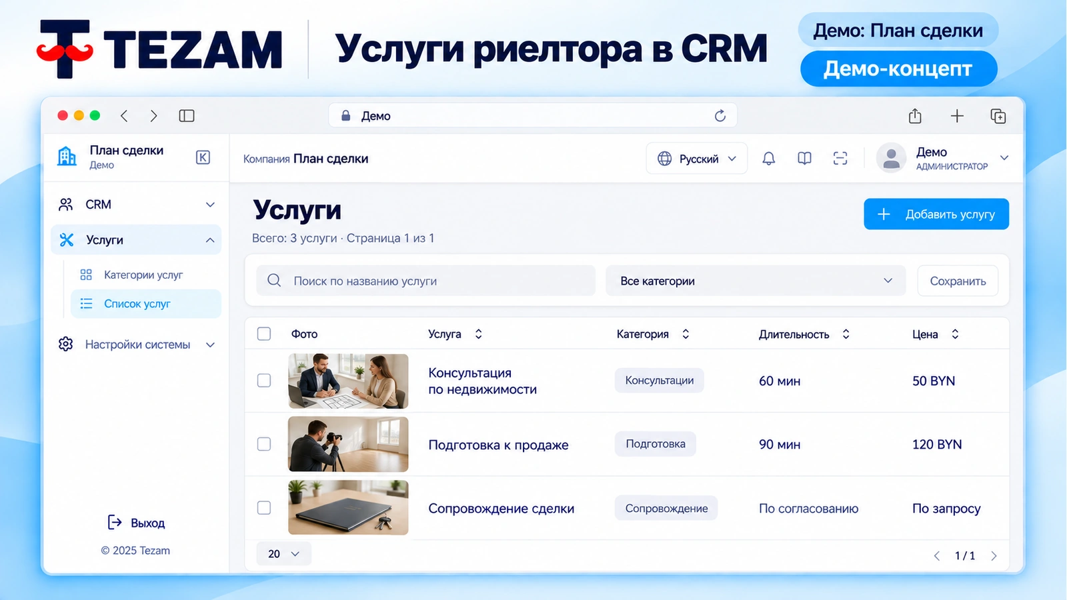Open the Все категории filter dropdown
The height and width of the screenshot is (600, 1067).
click(x=756, y=281)
